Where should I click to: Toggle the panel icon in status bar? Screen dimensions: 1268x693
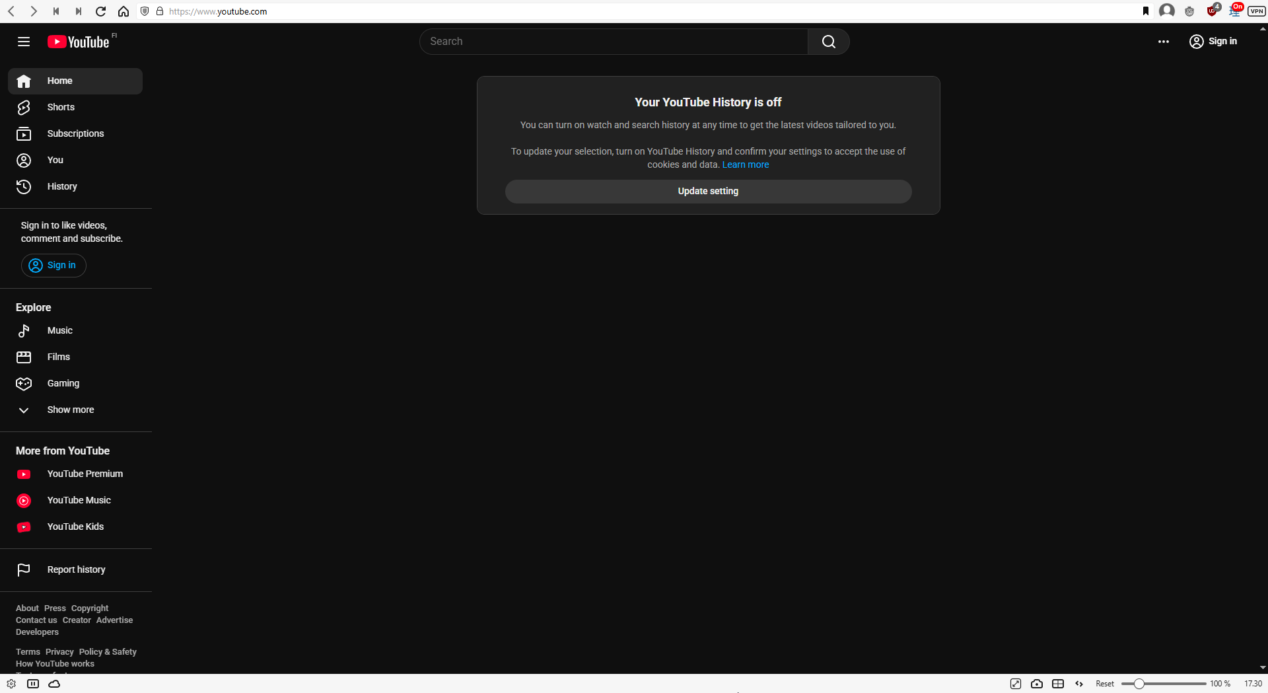[x=33, y=684]
